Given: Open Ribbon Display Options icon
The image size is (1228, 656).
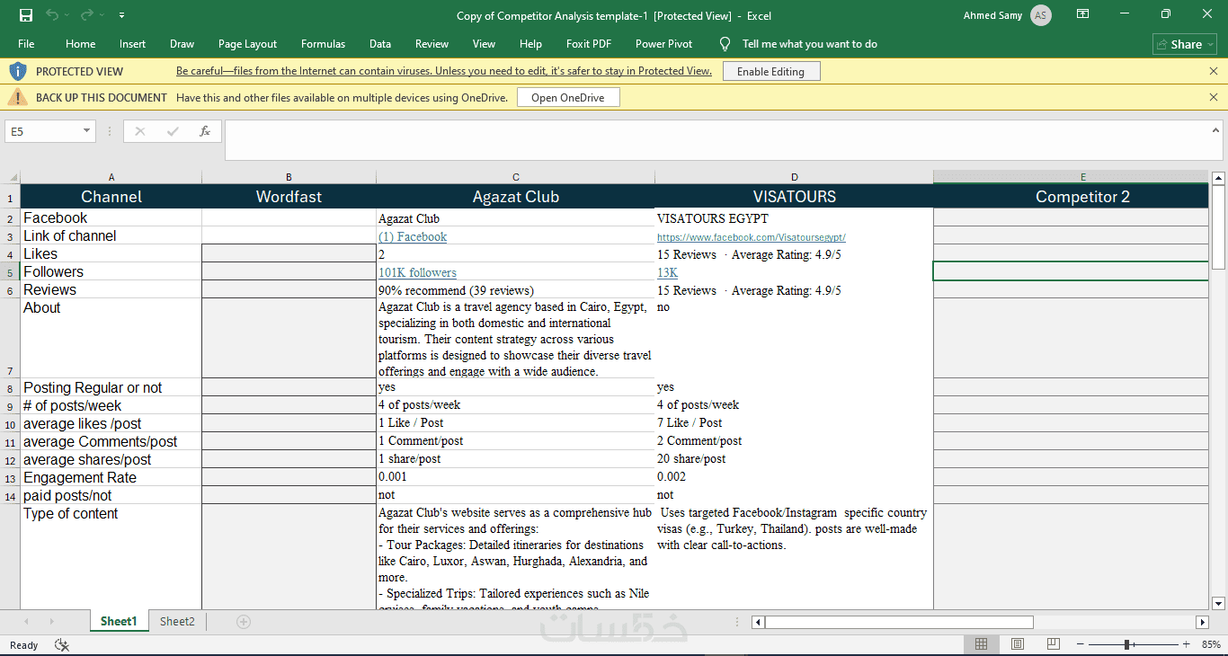Looking at the screenshot, I should click(x=1083, y=15).
